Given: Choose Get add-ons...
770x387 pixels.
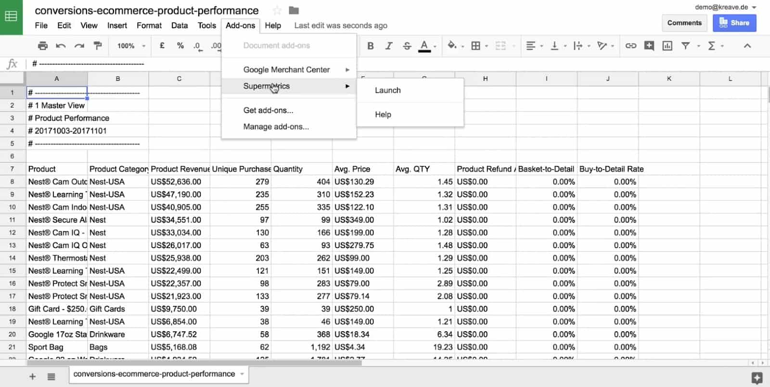Looking at the screenshot, I should [x=289, y=110].
